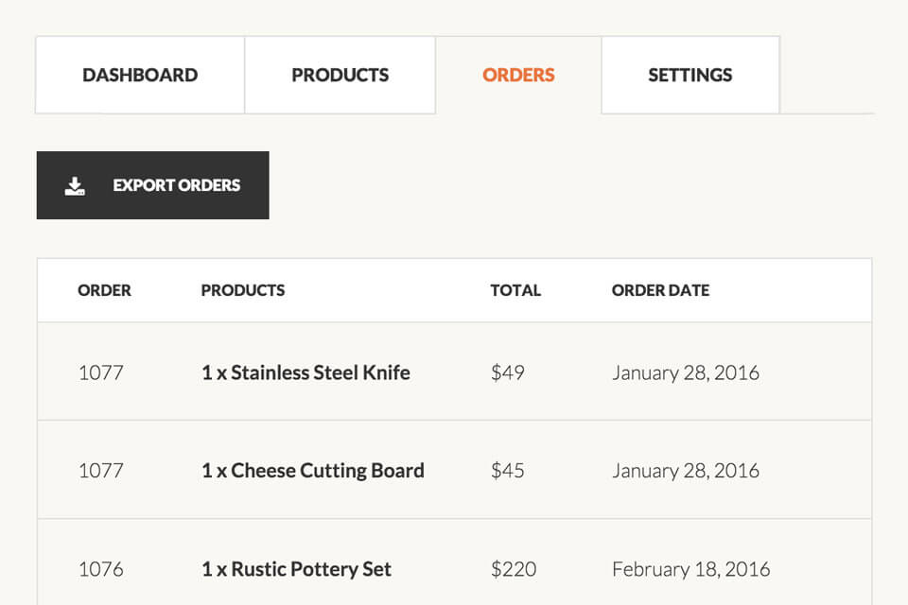
Task: Switch to the Products tab
Action: [x=340, y=76]
